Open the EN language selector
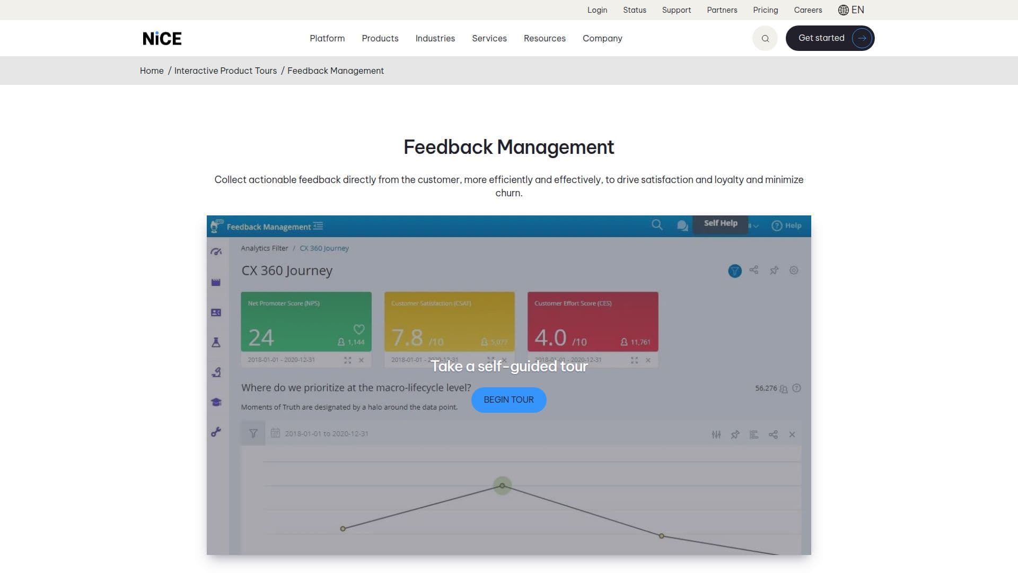 [x=851, y=10]
